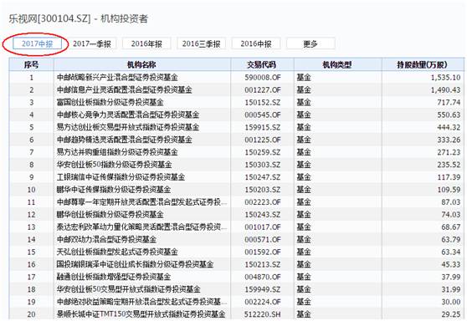
Task: Switch to the 2017一季报 tab
Action: [x=92, y=43]
